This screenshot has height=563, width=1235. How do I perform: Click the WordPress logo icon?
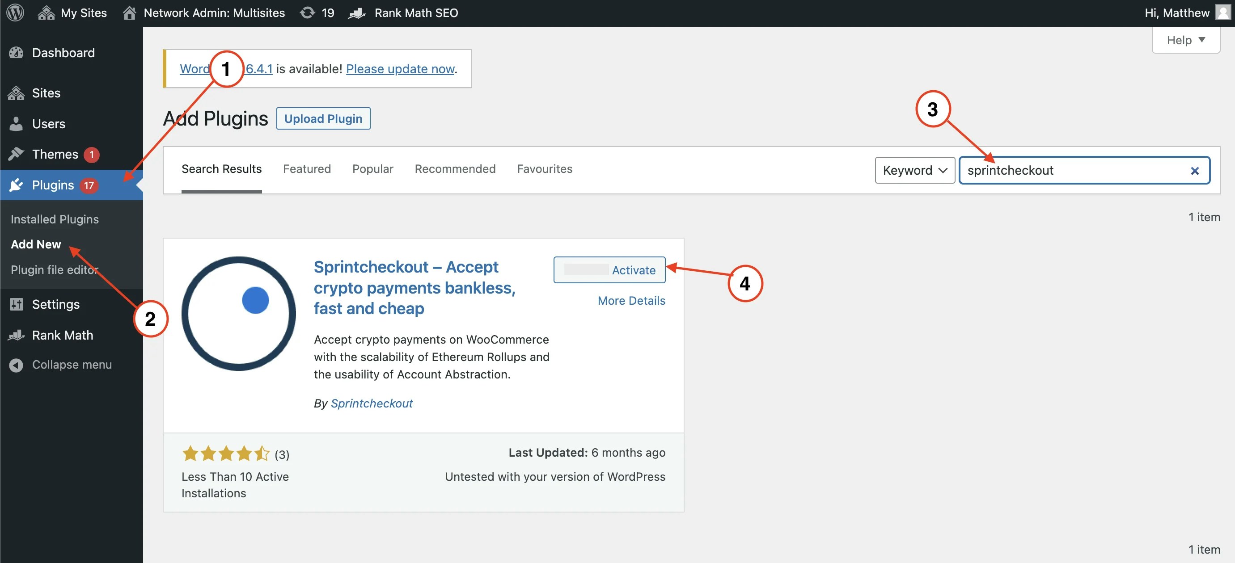pos(15,13)
